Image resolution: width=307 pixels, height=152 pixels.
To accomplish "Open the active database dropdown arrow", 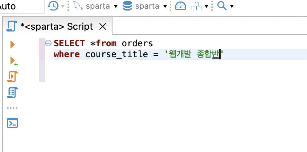I will [165, 7].
